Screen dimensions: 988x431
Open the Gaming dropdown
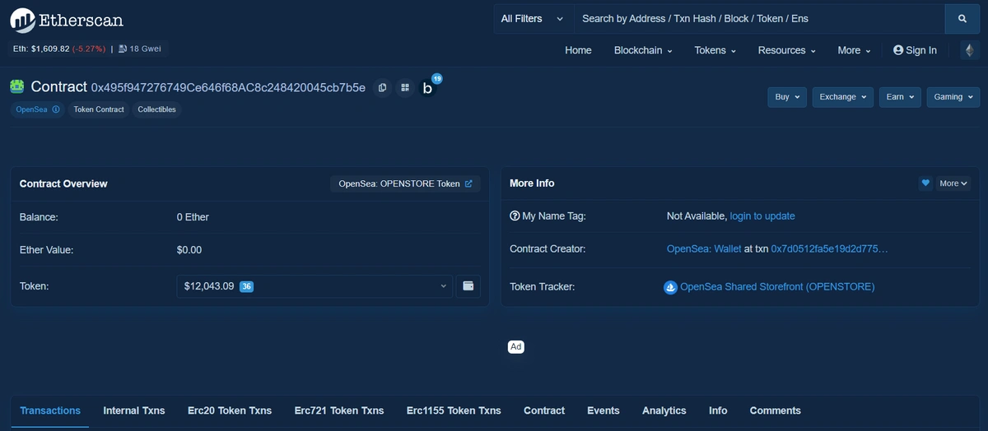coord(953,97)
